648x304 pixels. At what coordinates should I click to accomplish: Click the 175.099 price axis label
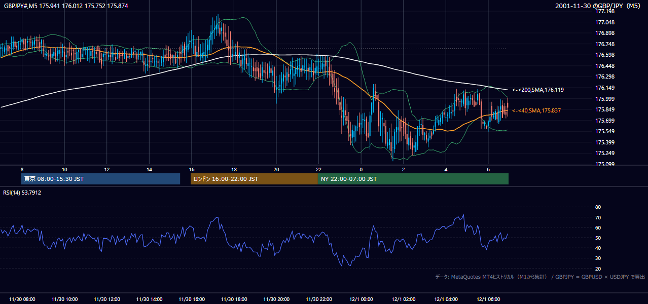tap(605, 165)
